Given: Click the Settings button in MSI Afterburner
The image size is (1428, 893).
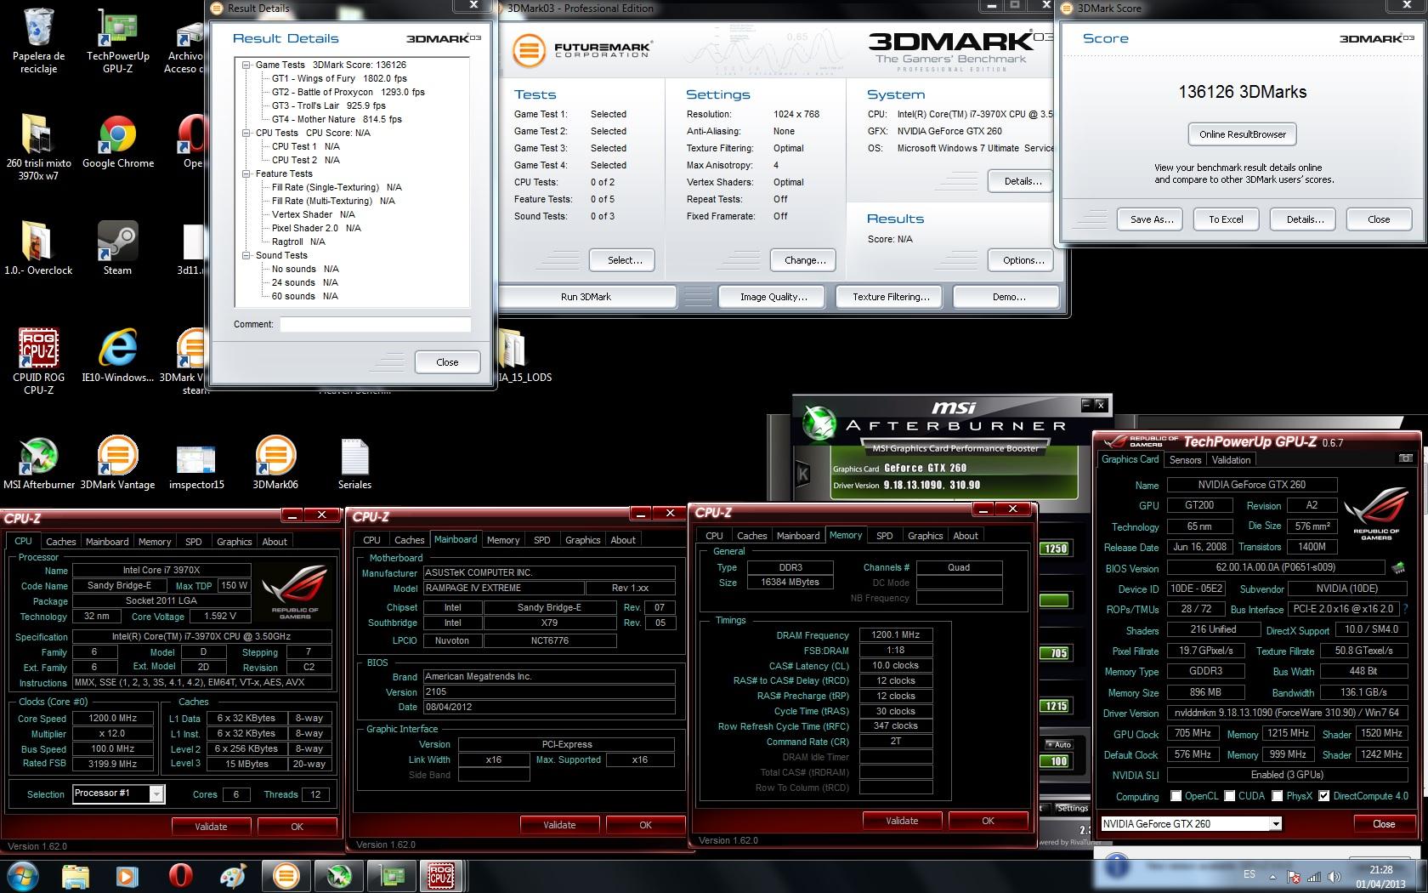Looking at the screenshot, I should point(1072,808).
